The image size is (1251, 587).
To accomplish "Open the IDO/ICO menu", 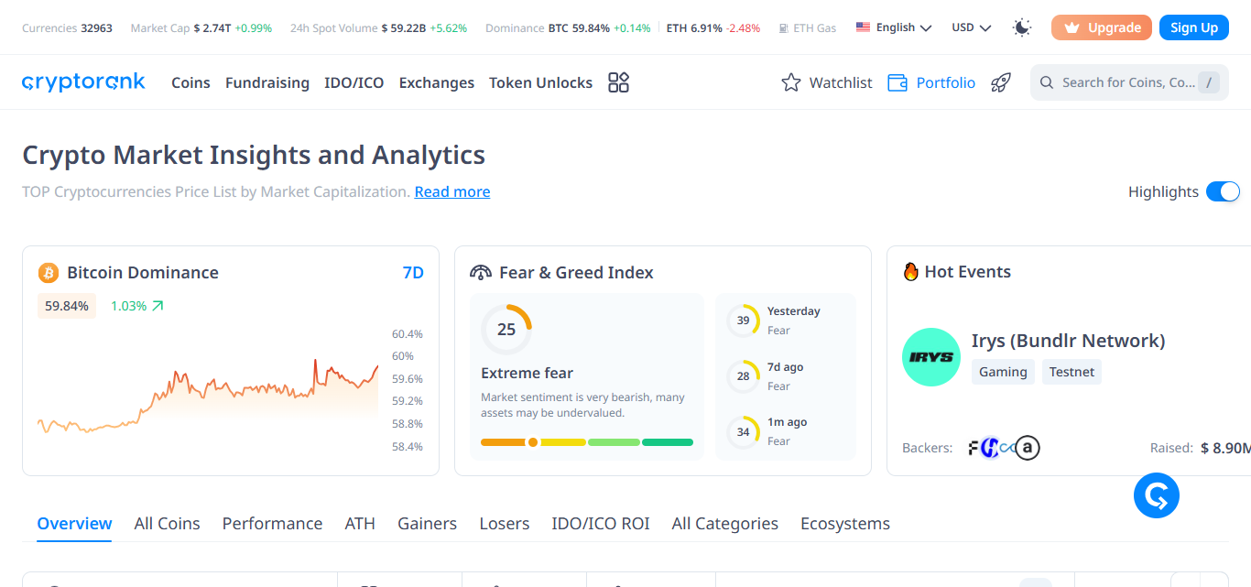I will coord(354,82).
